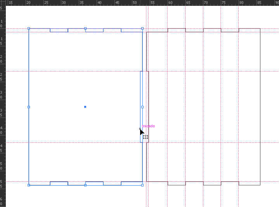Click the "70" mark on horizontal ruler
The width and height of the screenshot is (279, 207).
[206, 3]
